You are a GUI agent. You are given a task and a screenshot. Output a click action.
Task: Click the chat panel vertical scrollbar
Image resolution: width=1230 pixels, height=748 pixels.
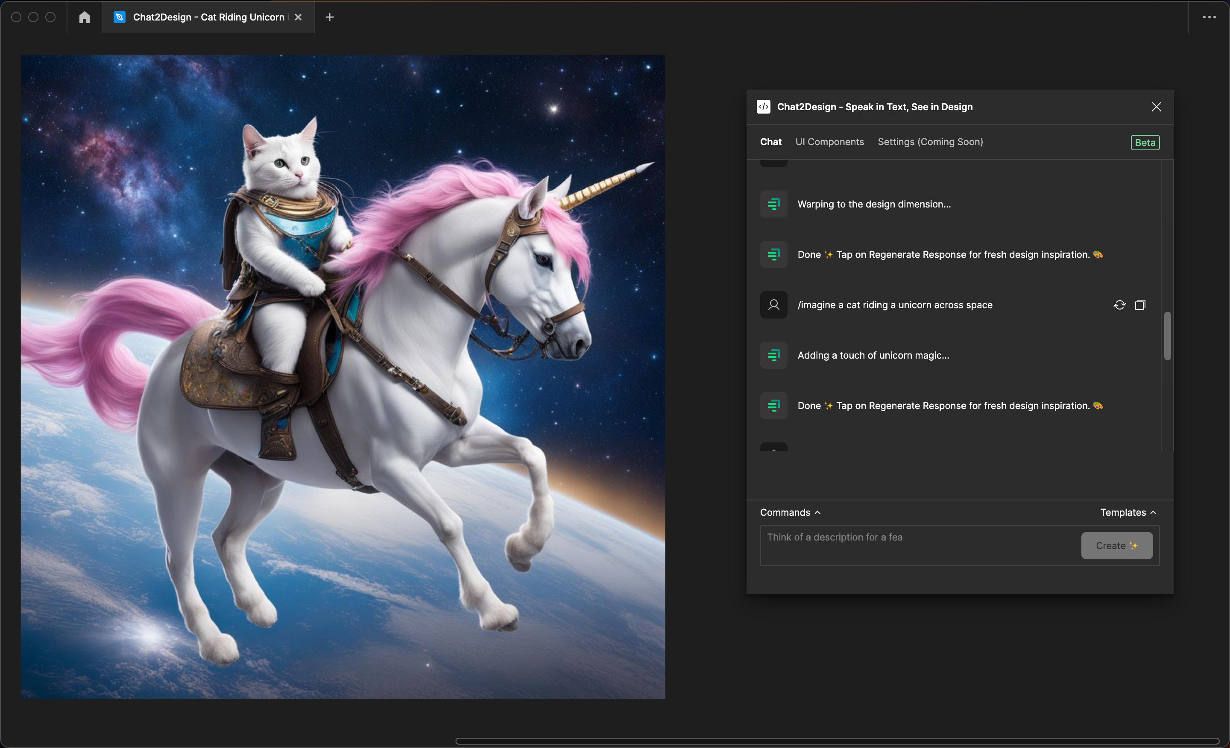[x=1167, y=335]
